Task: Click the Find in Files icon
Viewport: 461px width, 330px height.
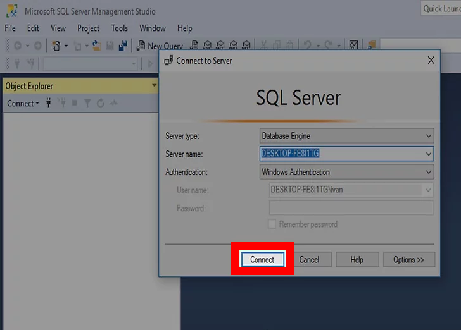Action: 372,46
